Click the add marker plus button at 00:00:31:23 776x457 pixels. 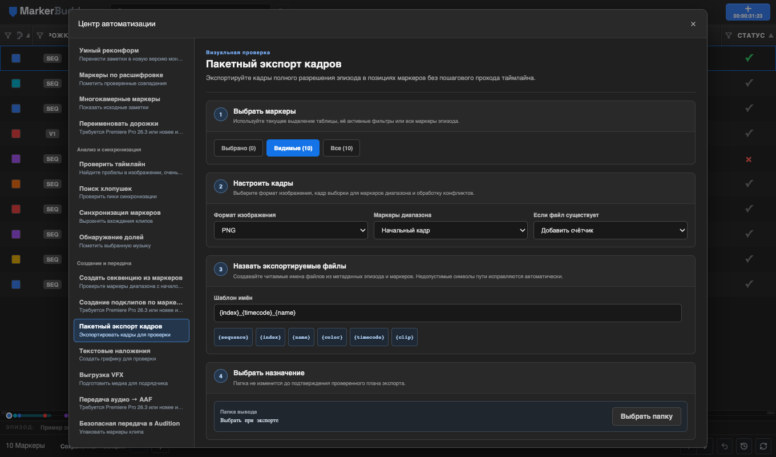point(748,12)
